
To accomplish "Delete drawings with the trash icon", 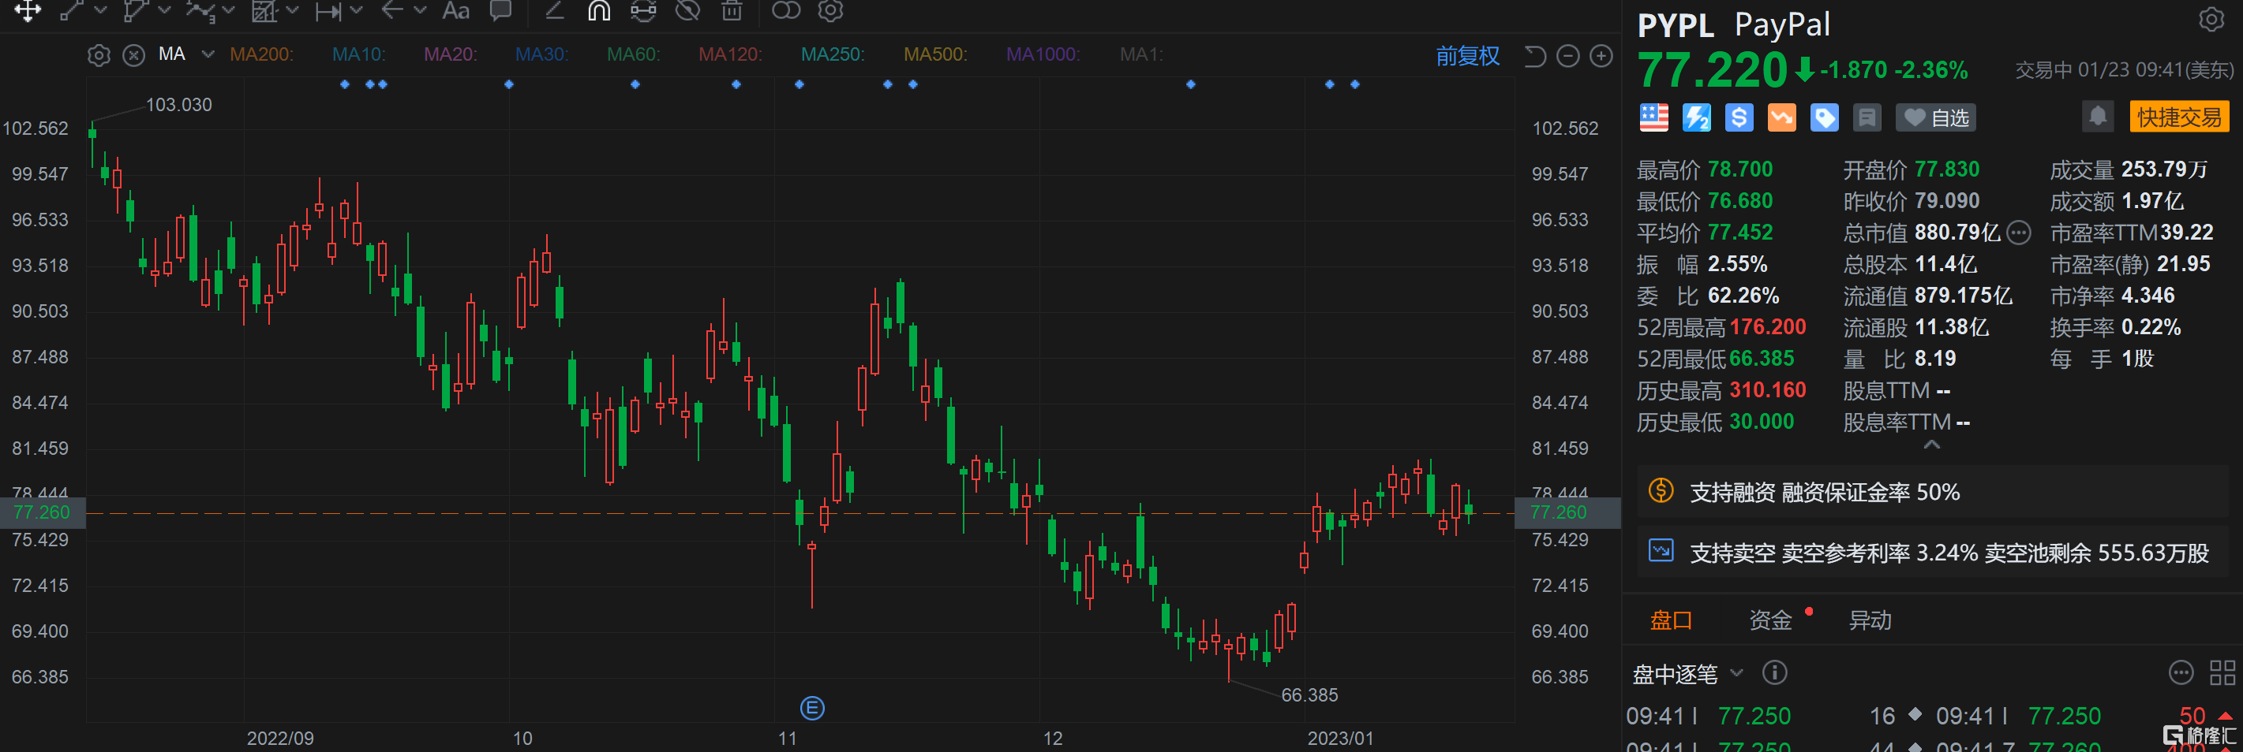I will point(732,11).
